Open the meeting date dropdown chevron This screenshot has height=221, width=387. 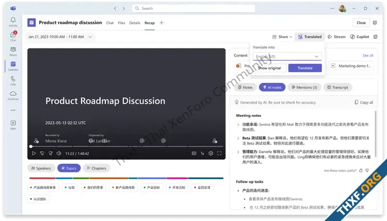point(90,37)
